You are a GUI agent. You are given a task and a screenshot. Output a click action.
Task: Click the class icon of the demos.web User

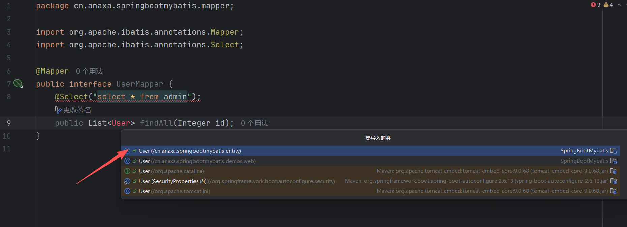(127, 161)
